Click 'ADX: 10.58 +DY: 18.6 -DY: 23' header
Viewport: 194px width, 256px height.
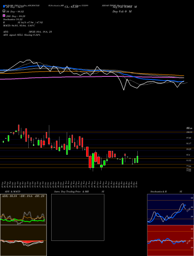[23, 196]
